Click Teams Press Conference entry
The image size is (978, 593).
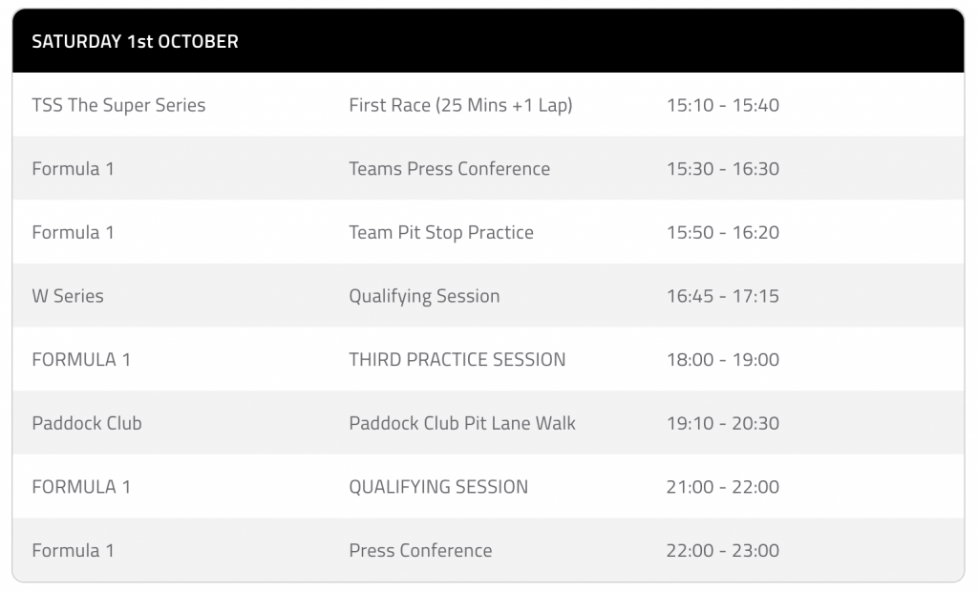pyautogui.click(x=449, y=168)
